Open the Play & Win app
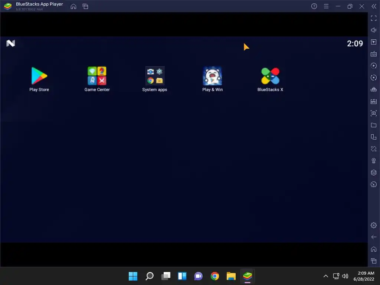The width and height of the screenshot is (380, 285). tap(212, 79)
